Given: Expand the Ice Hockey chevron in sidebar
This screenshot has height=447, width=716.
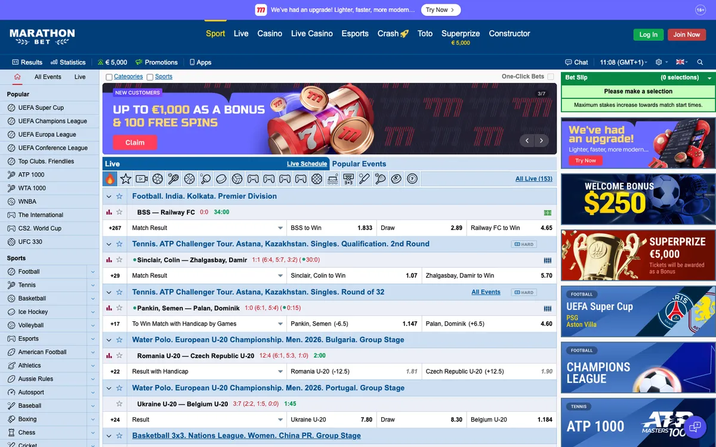Looking at the screenshot, I should (x=93, y=312).
